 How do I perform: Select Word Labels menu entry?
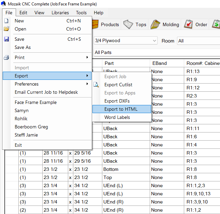(117, 117)
